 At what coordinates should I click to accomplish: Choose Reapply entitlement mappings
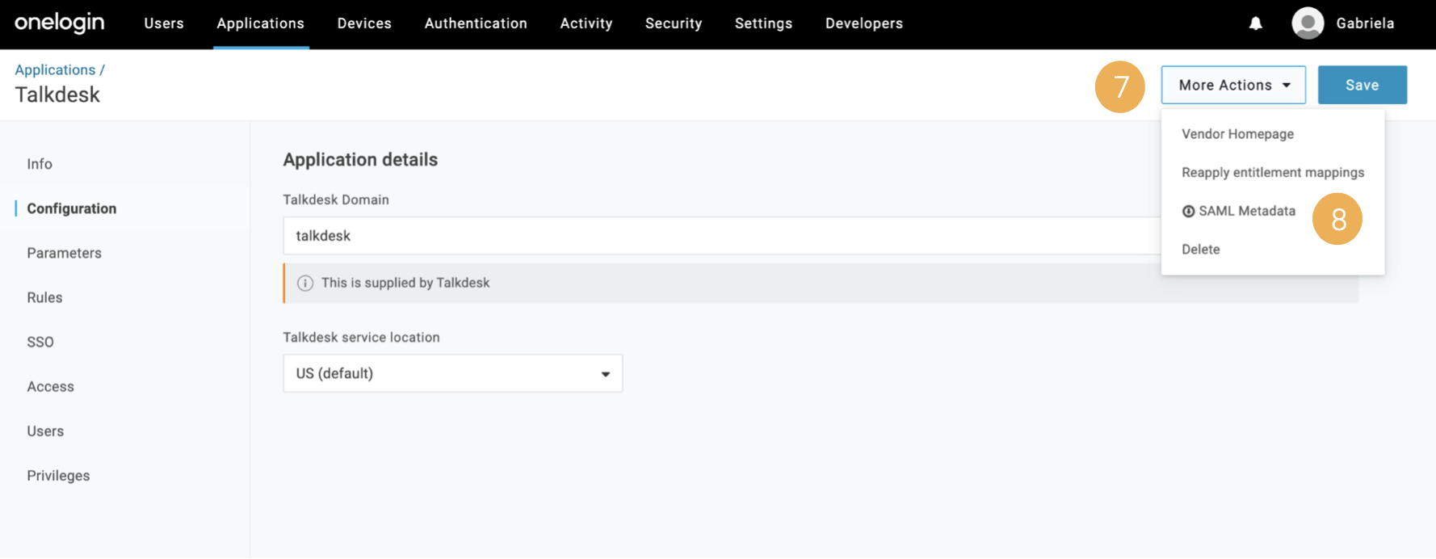point(1273,173)
